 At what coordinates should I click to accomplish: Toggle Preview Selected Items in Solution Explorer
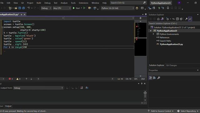click(x=190, y=19)
